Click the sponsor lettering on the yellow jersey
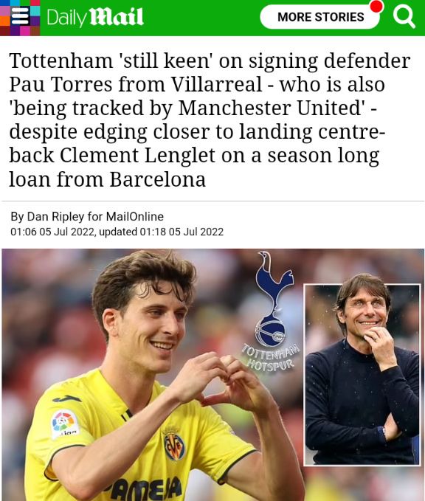 coord(144,488)
